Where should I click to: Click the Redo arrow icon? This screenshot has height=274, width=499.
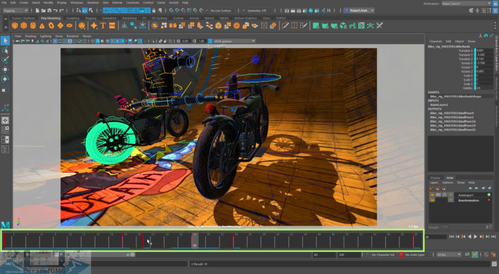click(62, 10)
